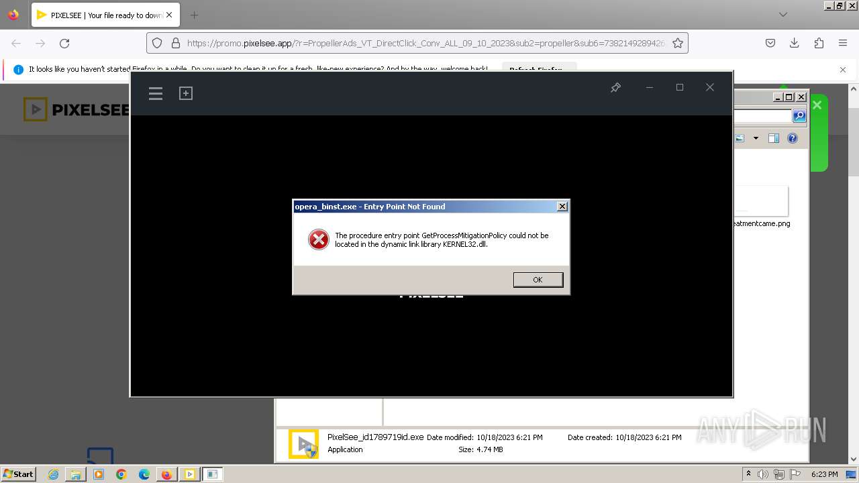
Task: Select the PIXELSEE file ready tab
Action: tap(105, 15)
